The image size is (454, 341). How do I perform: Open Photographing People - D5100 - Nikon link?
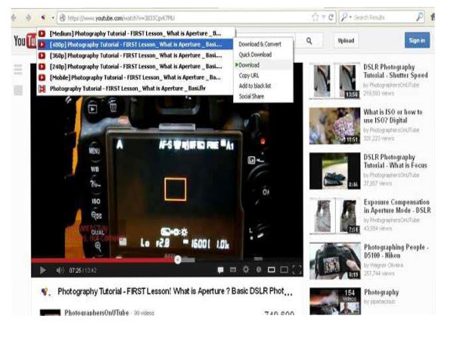(x=396, y=251)
